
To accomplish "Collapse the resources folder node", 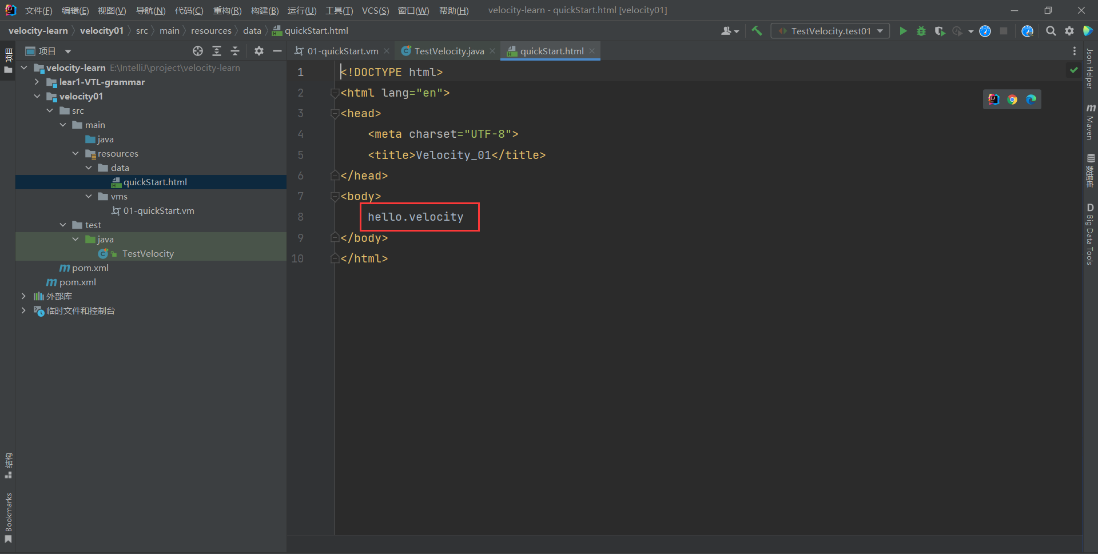I will [75, 153].
